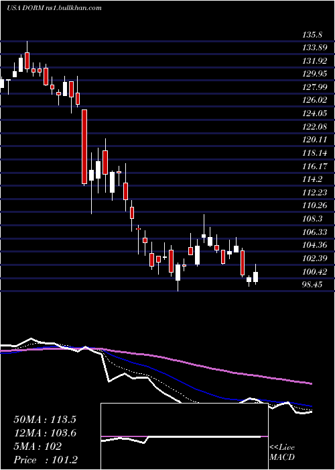Click the 98.45 price axis label
The image size is (335, 470).
(x=312, y=284)
